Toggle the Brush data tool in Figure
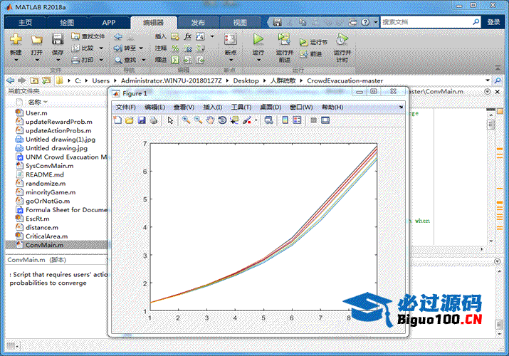Image resolution: width=509 pixels, height=356 pixels. [247, 120]
